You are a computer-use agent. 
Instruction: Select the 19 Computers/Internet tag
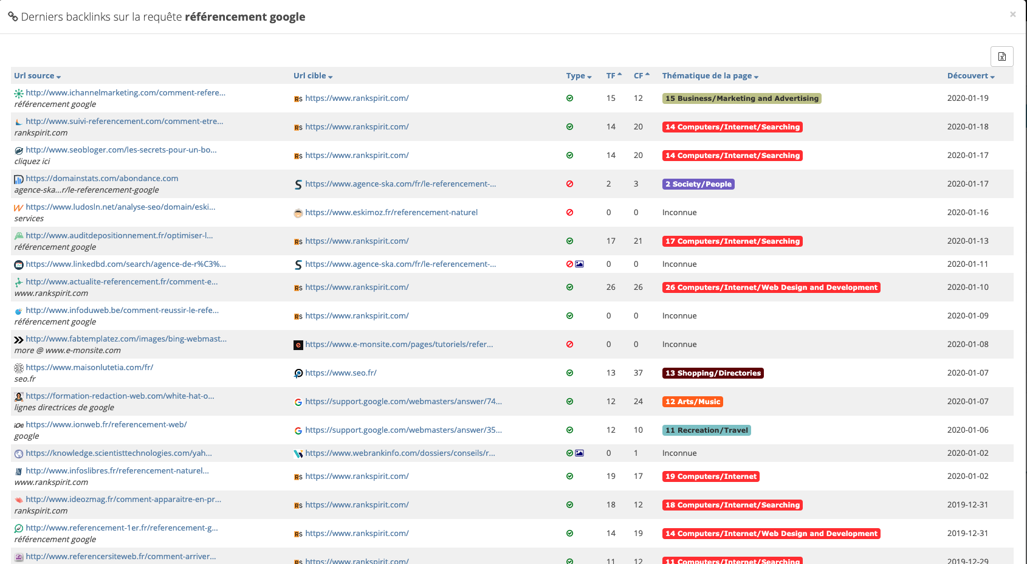tap(711, 476)
